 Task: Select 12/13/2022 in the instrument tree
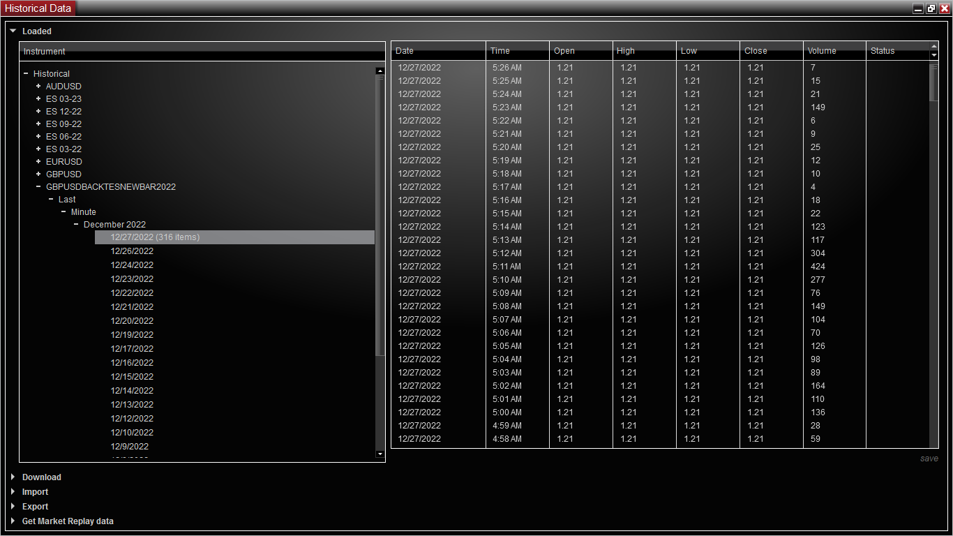tap(132, 405)
